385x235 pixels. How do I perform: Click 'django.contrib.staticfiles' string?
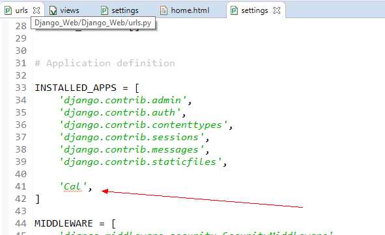tap(140, 162)
